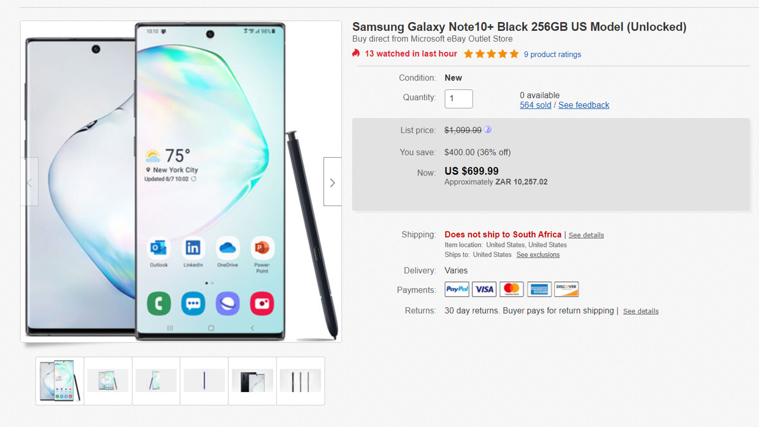Viewport: 759px width, 427px height.
Task: Open Shipping See details link
Action: pyautogui.click(x=586, y=235)
